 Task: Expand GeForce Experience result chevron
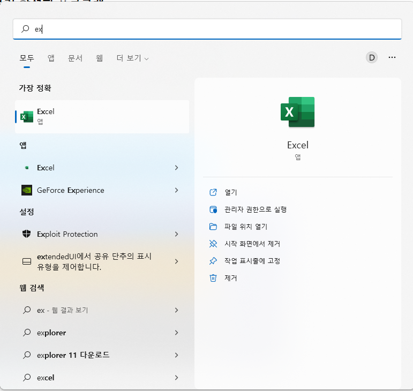coord(176,190)
